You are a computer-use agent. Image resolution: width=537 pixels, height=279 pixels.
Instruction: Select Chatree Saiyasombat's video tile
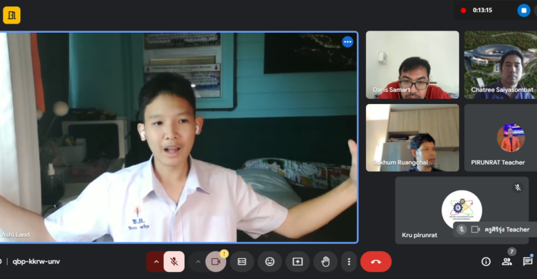pos(500,65)
